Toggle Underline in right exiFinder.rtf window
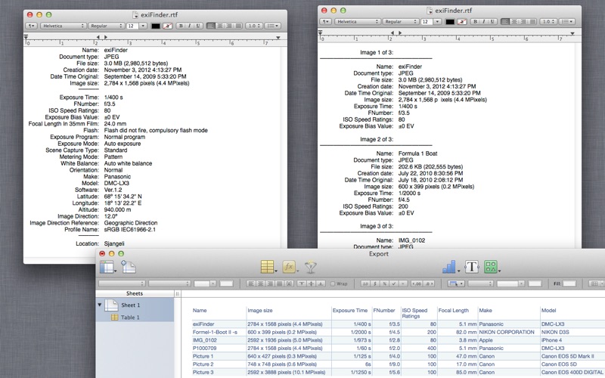This screenshot has height=378, width=605. pos(492,22)
